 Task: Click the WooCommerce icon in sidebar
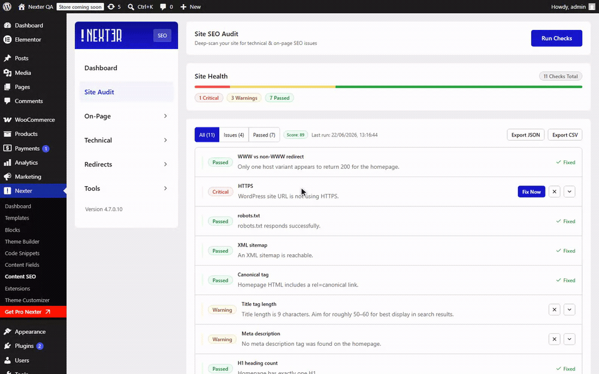point(7,120)
